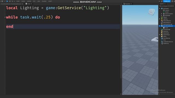Select ServerScriptService in the Explorer
Image resolution: width=175 pixels, height=98 pixels.
[x=168, y=26]
